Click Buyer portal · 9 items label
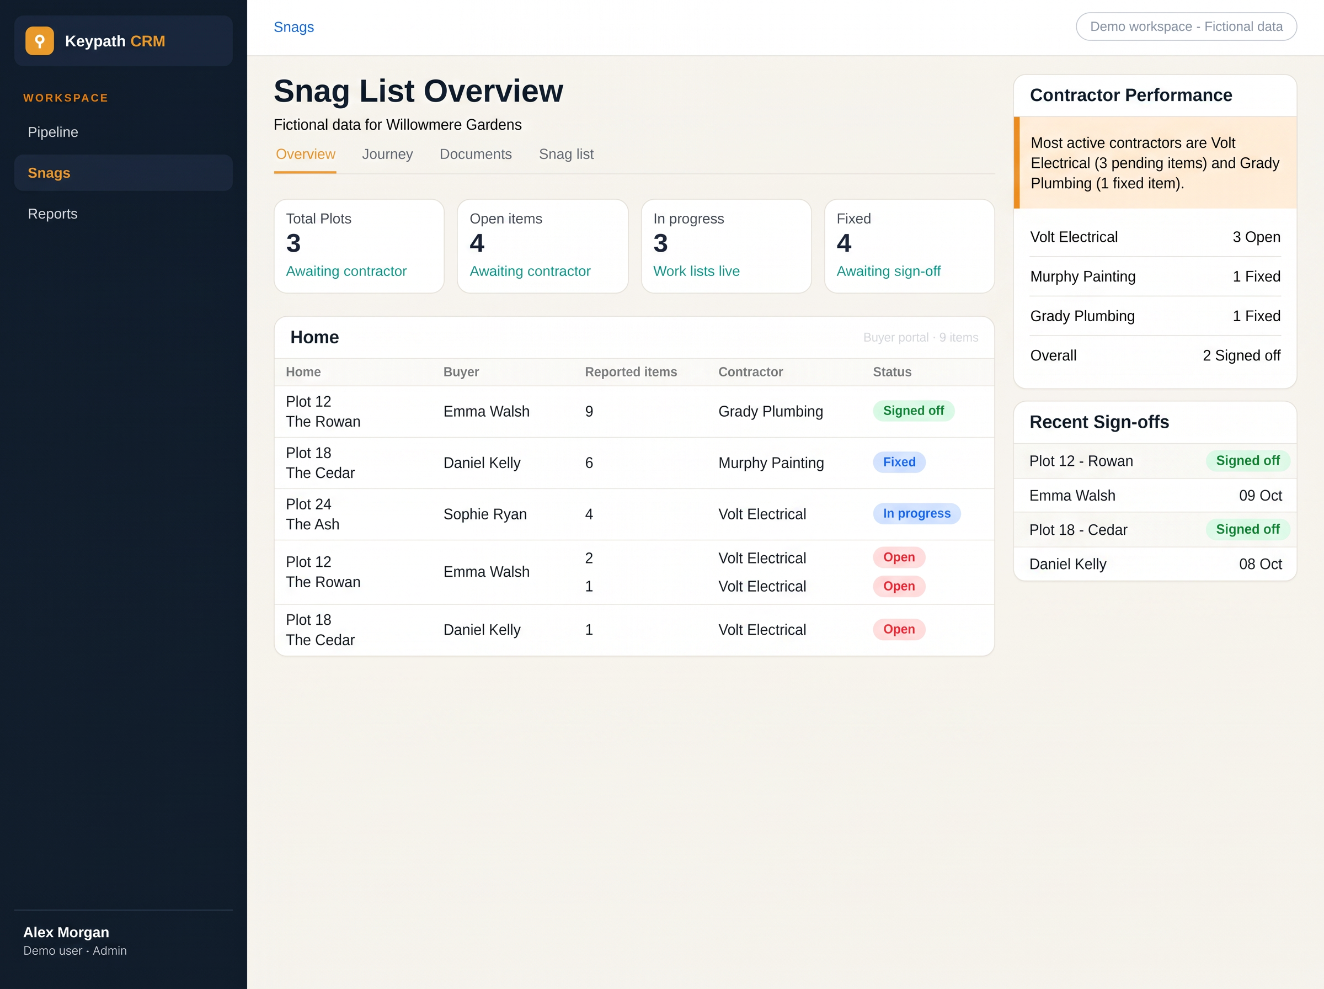 921,338
